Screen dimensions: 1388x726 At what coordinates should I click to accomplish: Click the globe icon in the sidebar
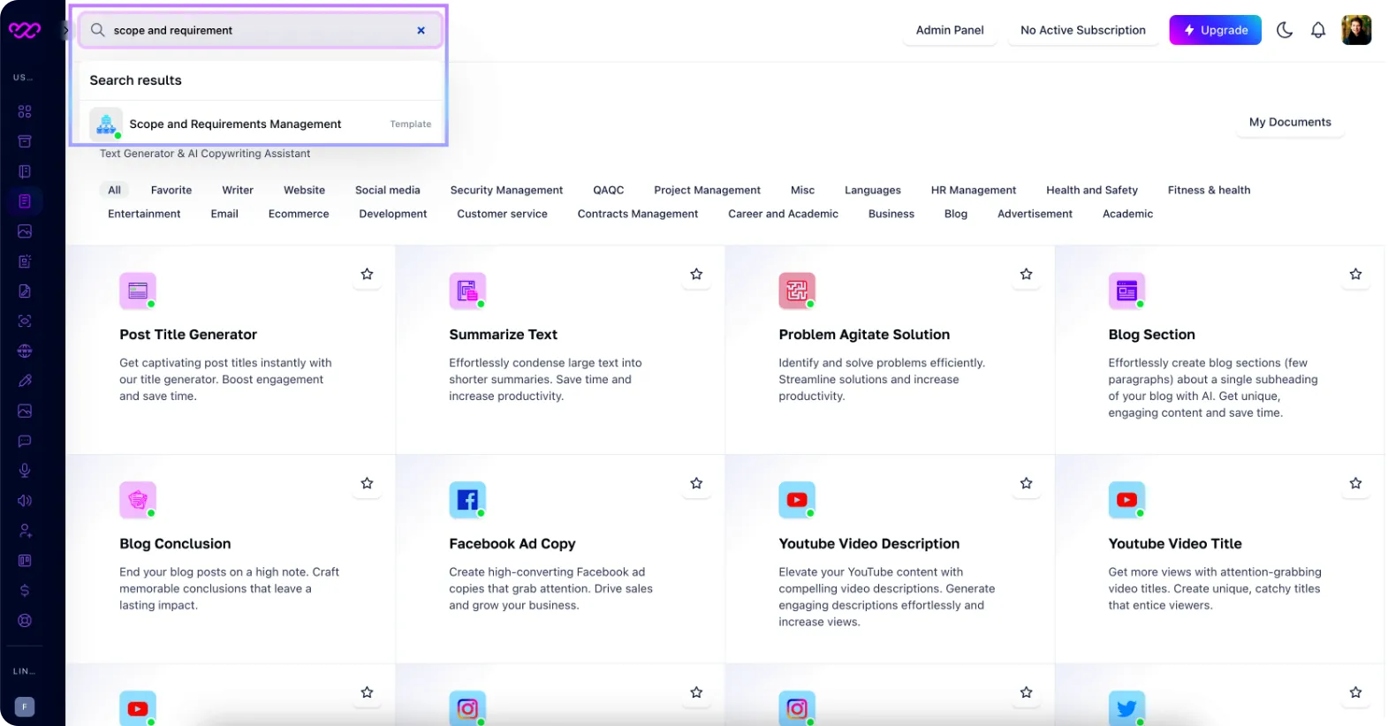pos(25,351)
